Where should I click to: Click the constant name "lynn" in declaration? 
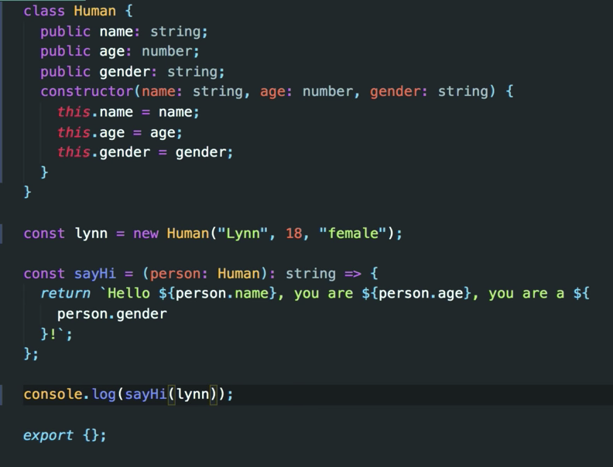click(x=91, y=234)
